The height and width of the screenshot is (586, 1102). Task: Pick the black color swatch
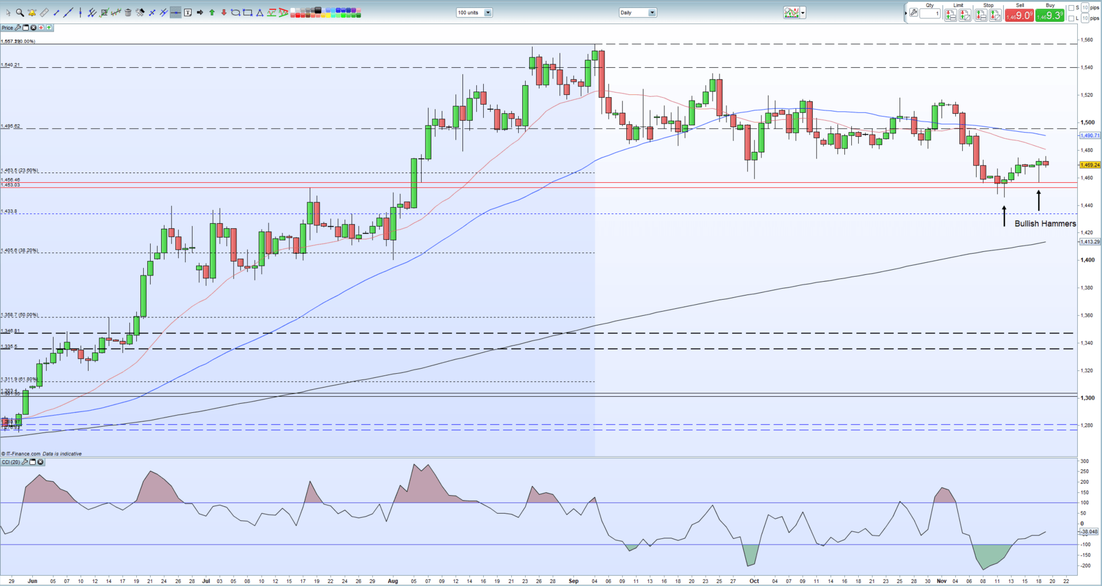[318, 10]
